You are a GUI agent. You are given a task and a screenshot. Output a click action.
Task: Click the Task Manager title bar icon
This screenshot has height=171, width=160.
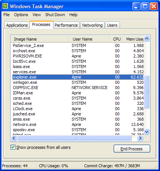(x=5, y=6)
